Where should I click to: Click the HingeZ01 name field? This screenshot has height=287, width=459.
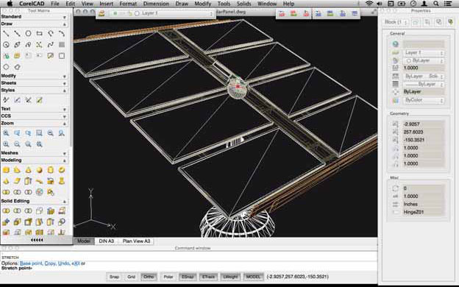[x=423, y=212]
